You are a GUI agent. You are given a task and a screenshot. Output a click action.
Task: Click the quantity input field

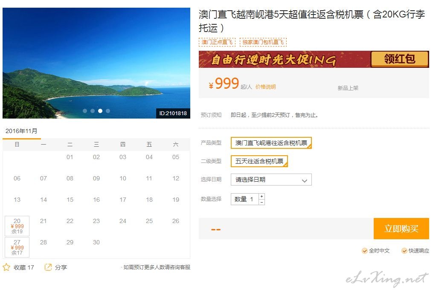(x=245, y=199)
